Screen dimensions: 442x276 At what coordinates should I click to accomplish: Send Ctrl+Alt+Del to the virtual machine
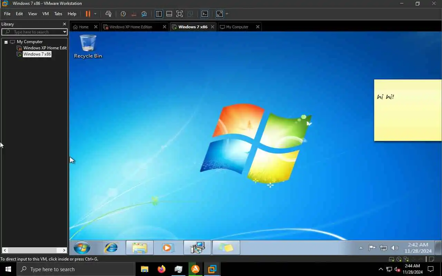[x=108, y=14]
